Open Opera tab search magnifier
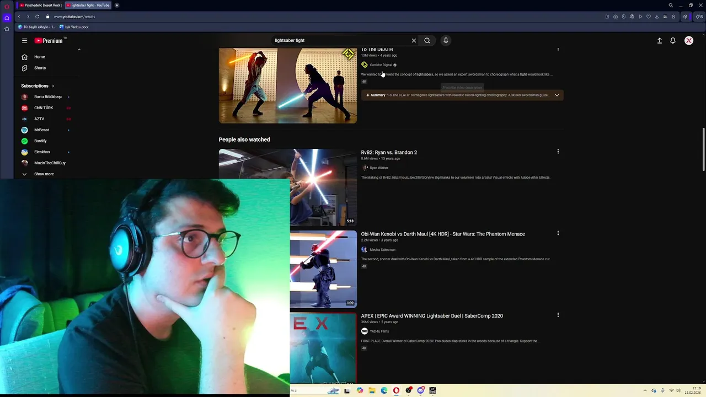The width and height of the screenshot is (706, 397). (671, 5)
